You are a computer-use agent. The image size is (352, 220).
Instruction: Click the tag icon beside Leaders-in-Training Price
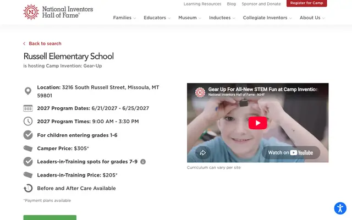coord(28,175)
